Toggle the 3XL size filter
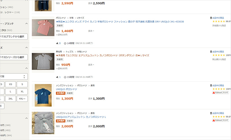The width and height of the screenshot is (231, 140). point(10,99)
